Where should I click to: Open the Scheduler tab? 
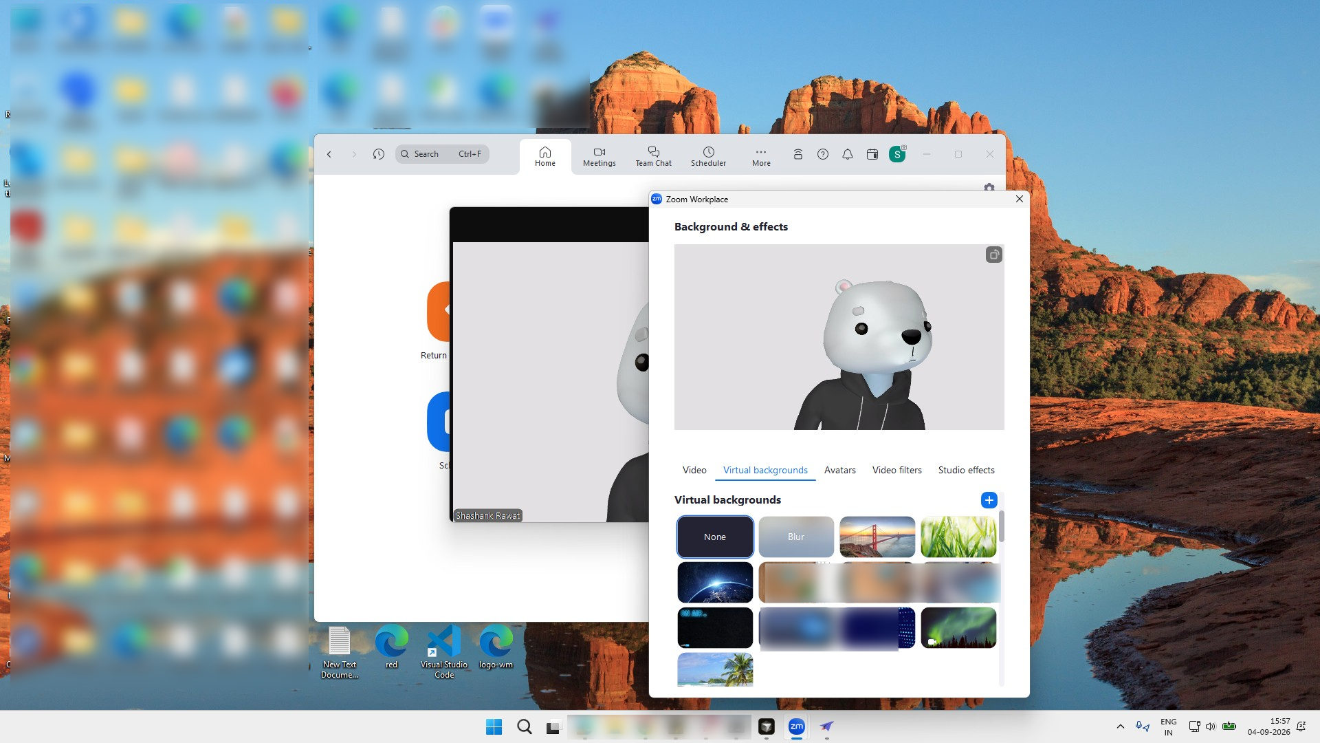point(708,156)
